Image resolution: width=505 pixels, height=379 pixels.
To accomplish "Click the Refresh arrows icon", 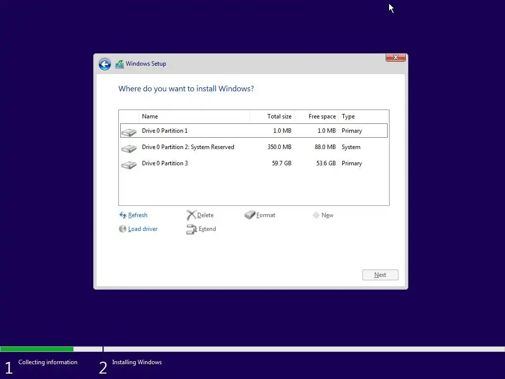I will [123, 215].
